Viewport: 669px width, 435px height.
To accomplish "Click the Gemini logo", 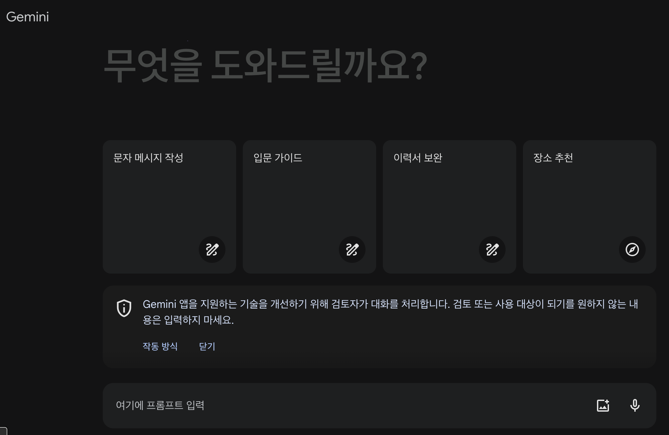I will (x=28, y=17).
